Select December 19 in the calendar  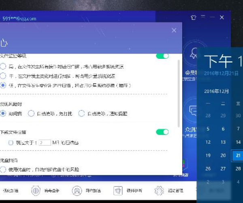click(x=208, y=155)
